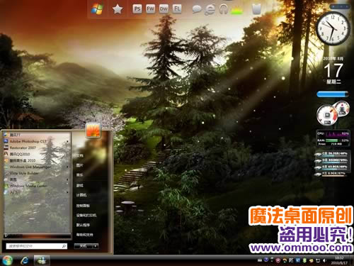Click the user account picture in Start menu

click(x=93, y=130)
